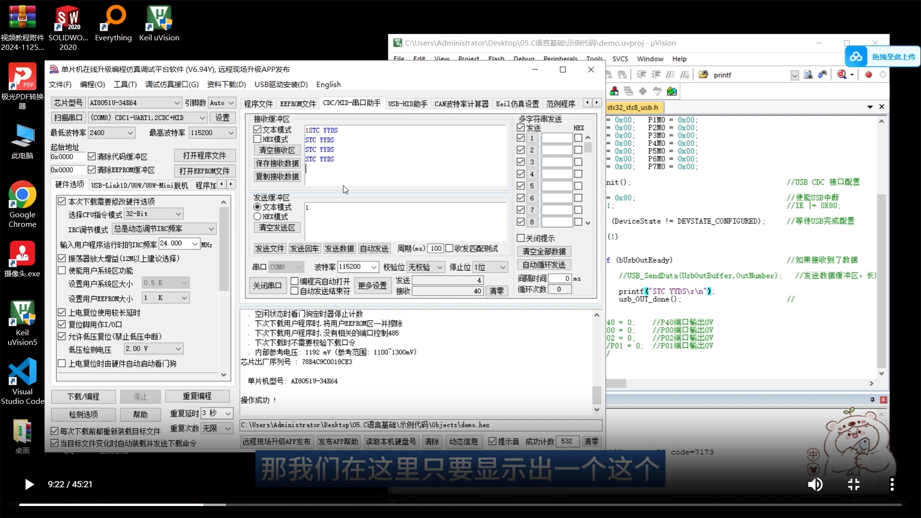The width and height of the screenshot is (921, 518).
Task: Click the unindent lines icon in uVision toolbar
Action: pos(656,74)
